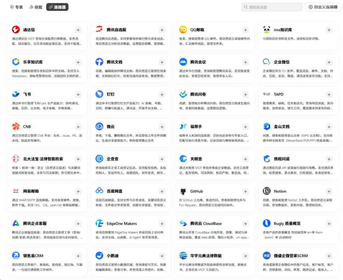The height and width of the screenshot is (280, 343).
Task: Click the 携程问道 dolphin icon
Action: click(267, 159)
